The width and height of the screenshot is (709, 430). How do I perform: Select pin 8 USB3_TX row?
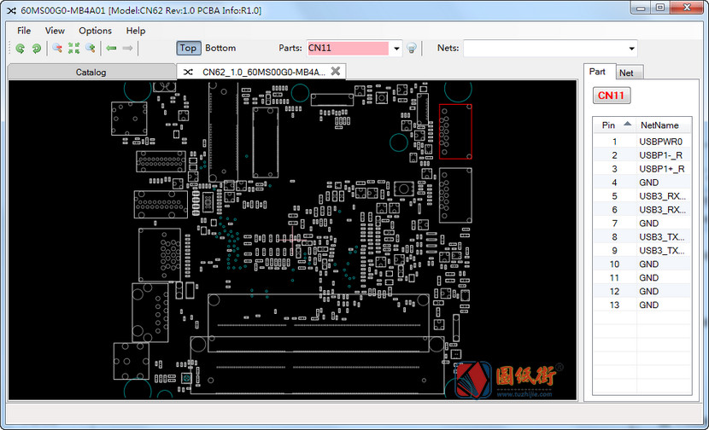point(642,236)
